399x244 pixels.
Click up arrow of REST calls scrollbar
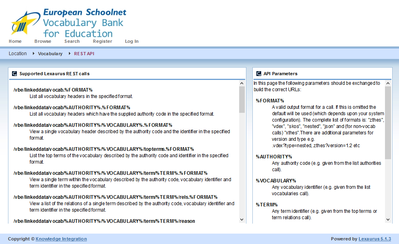pyautogui.click(x=242, y=83)
